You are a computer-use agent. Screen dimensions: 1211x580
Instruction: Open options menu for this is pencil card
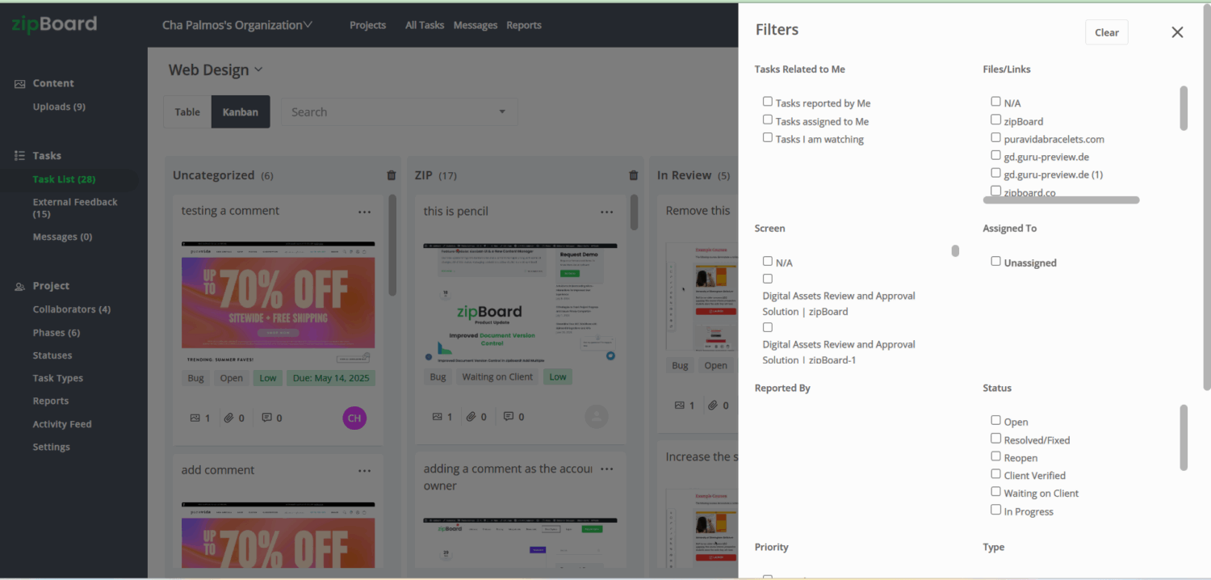(607, 212)
